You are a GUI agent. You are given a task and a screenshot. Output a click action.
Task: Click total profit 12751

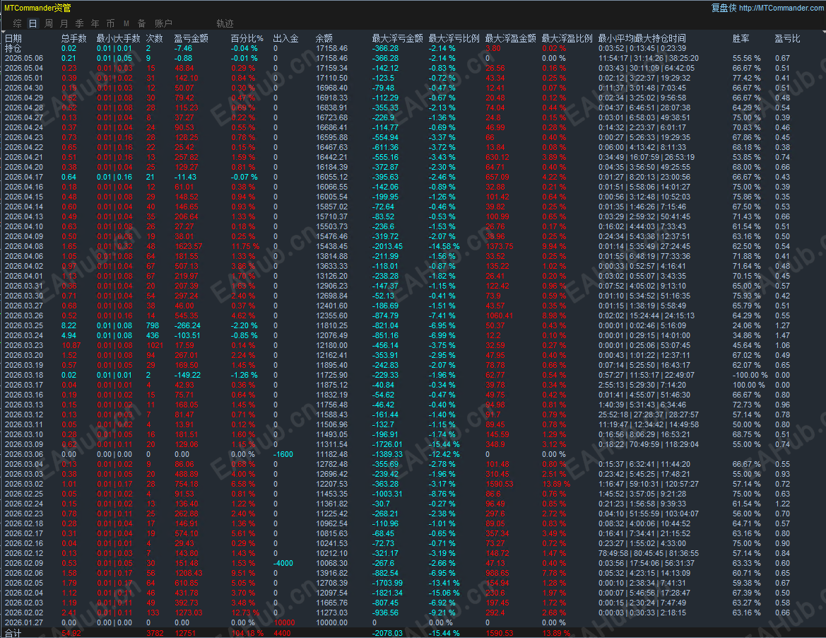(185, 633)
